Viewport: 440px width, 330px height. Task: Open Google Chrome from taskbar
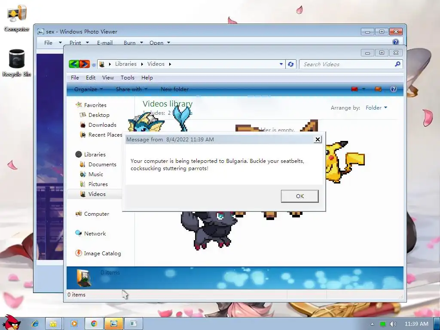(x=94, y=324)
